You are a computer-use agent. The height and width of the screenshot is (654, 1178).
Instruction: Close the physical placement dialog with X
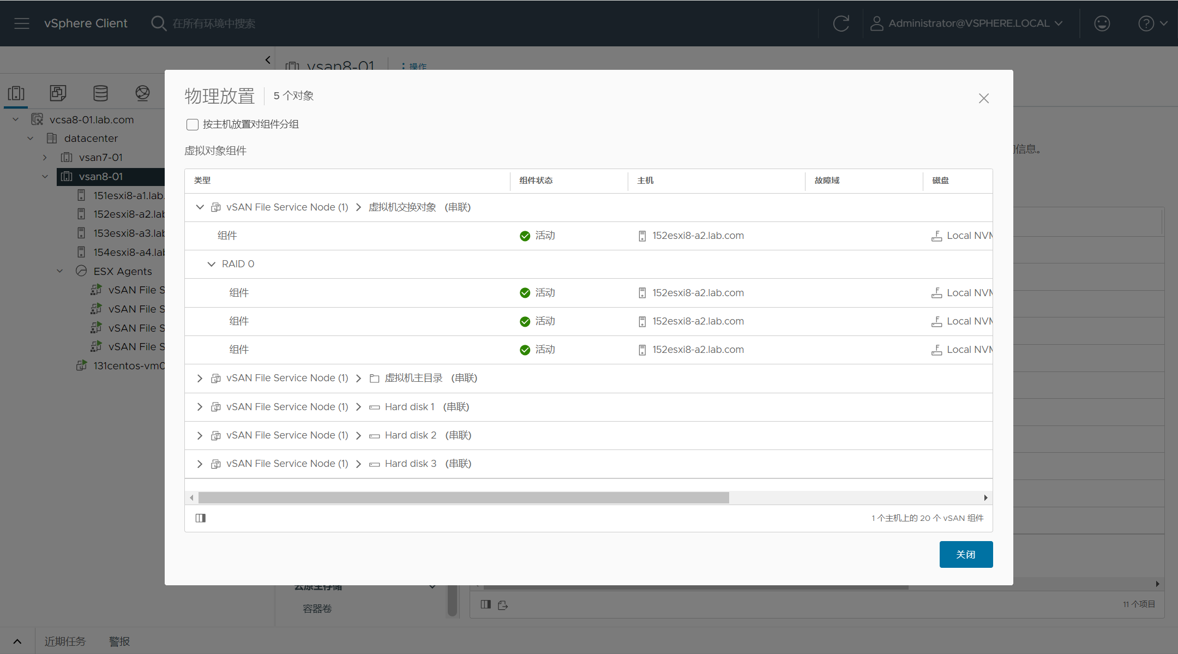coord(984,98)
